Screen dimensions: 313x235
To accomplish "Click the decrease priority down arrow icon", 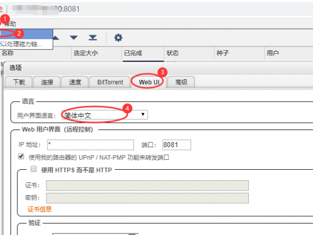I will (x=74, y=38).
